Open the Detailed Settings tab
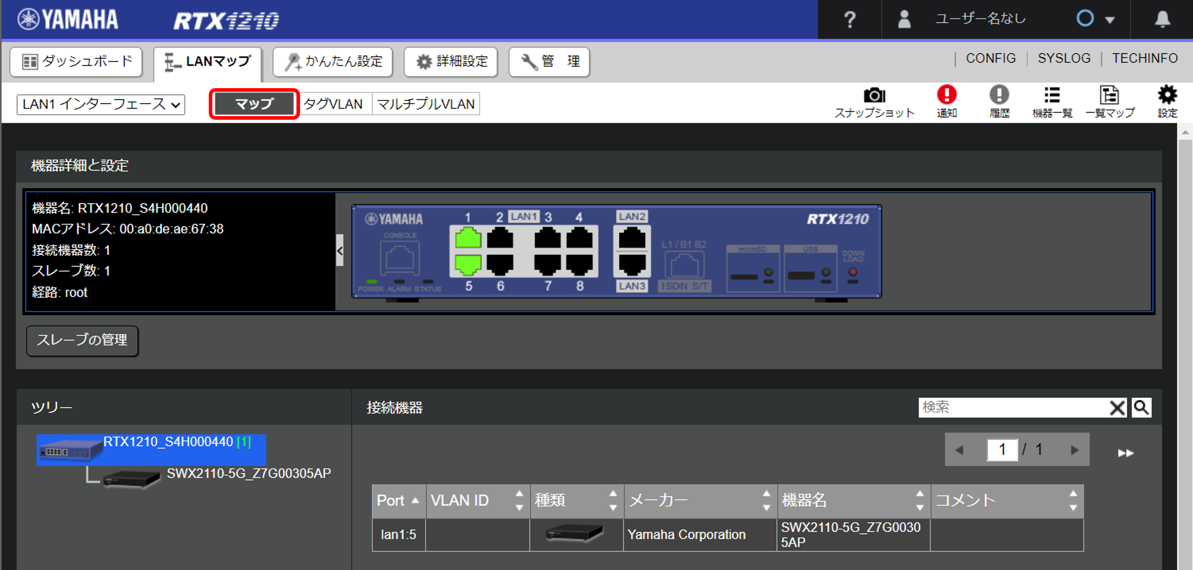1193x570 pixels. tap(451, 62)
